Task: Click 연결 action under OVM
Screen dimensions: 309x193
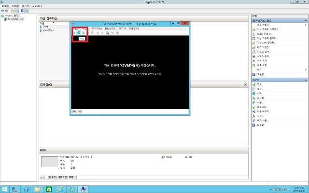Action: (260, 84)
